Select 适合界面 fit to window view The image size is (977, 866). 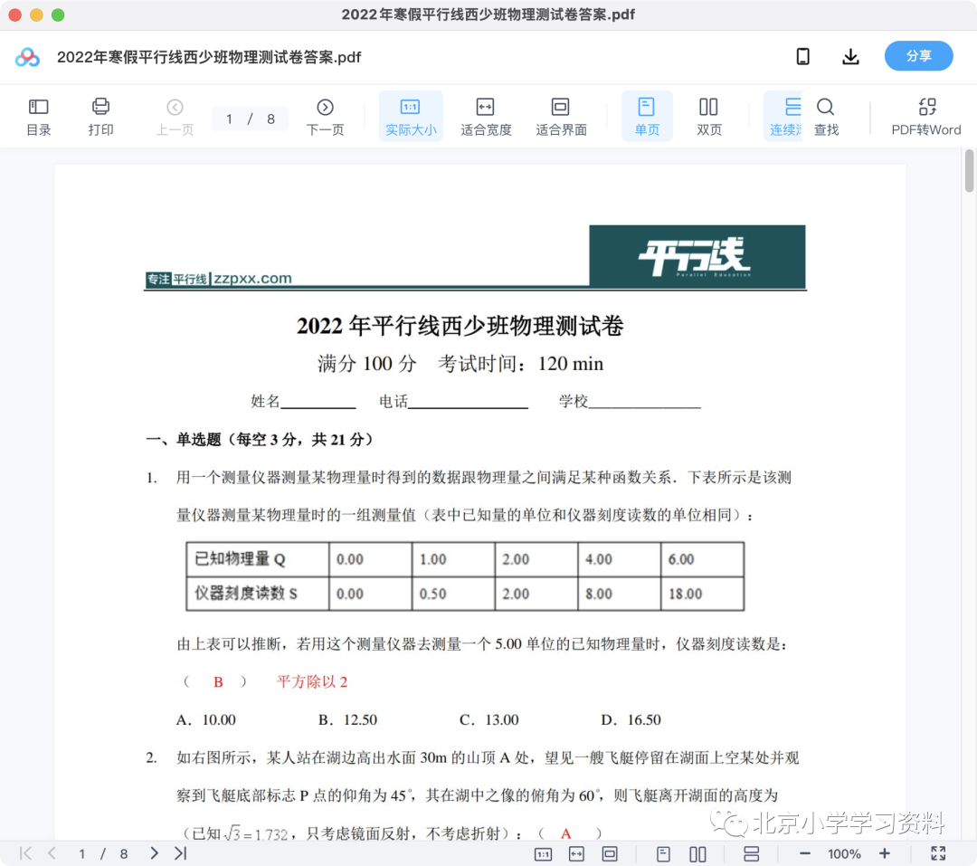(561, 117)
